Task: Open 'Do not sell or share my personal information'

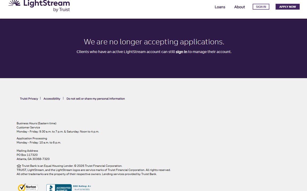Action: click(96, 99)
